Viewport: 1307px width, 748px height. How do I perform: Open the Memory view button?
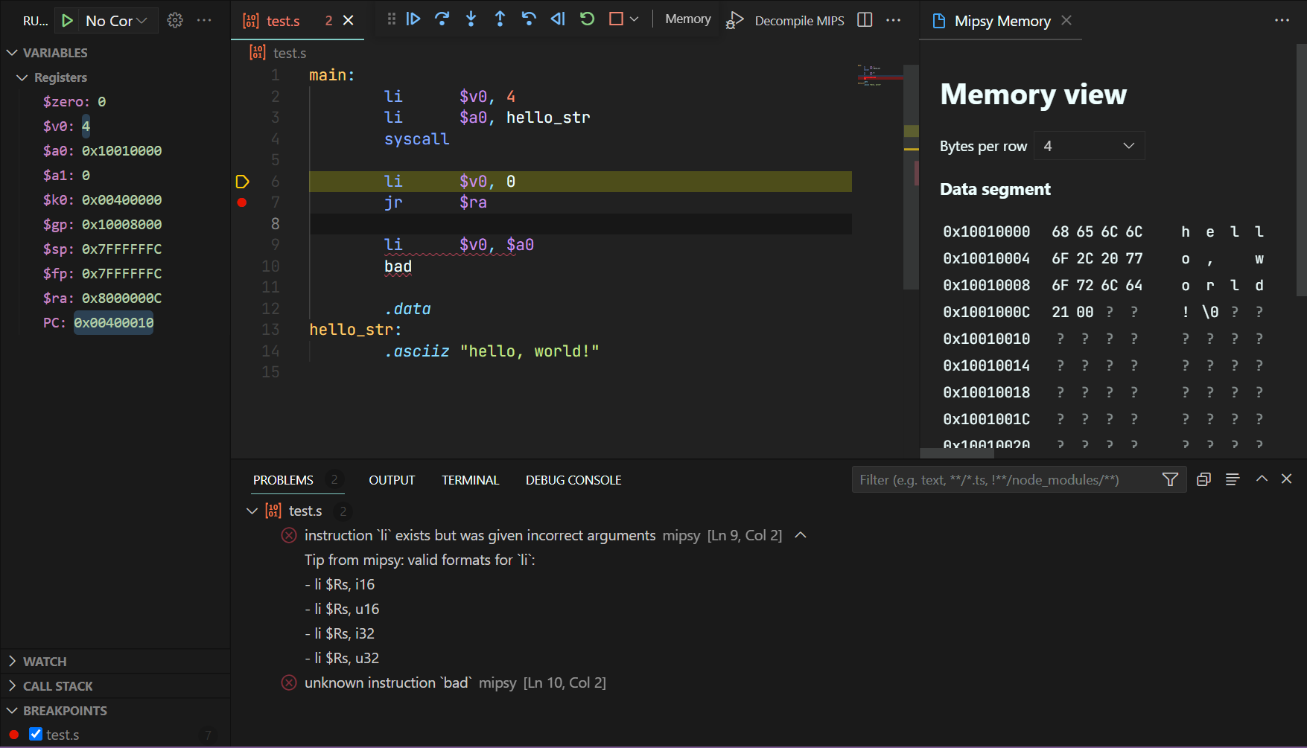(688, 19)
